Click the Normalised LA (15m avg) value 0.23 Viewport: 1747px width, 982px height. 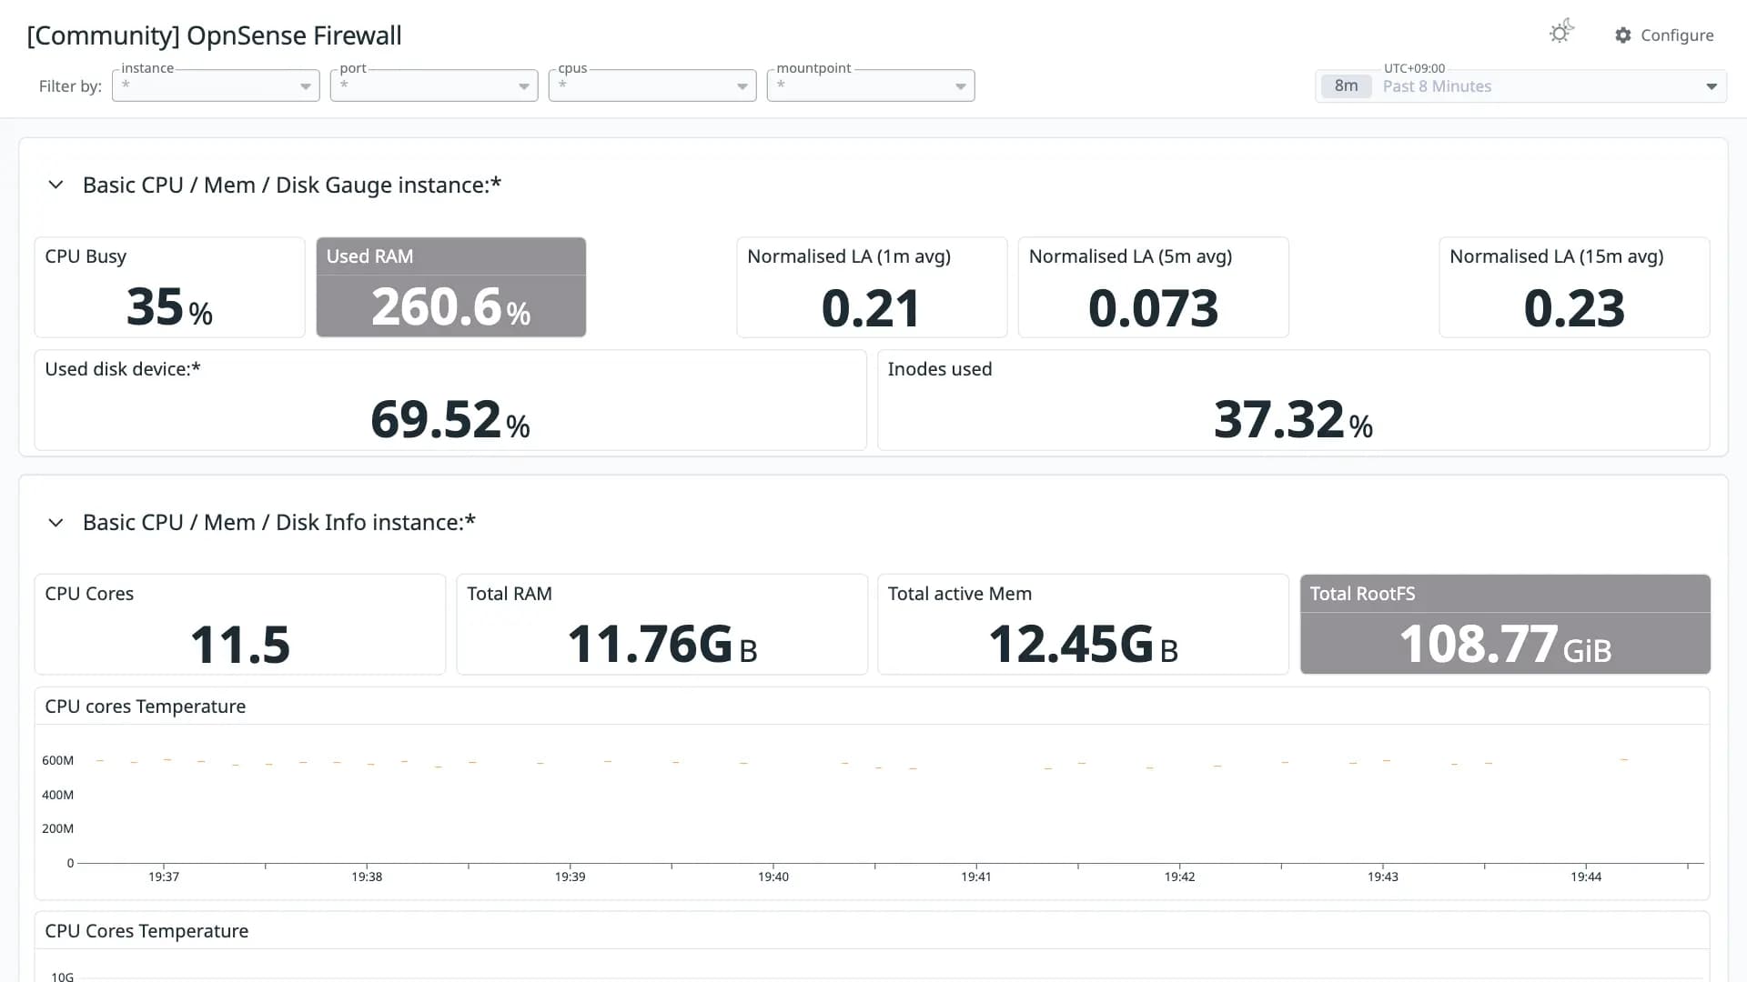(x=1573, y=307)
